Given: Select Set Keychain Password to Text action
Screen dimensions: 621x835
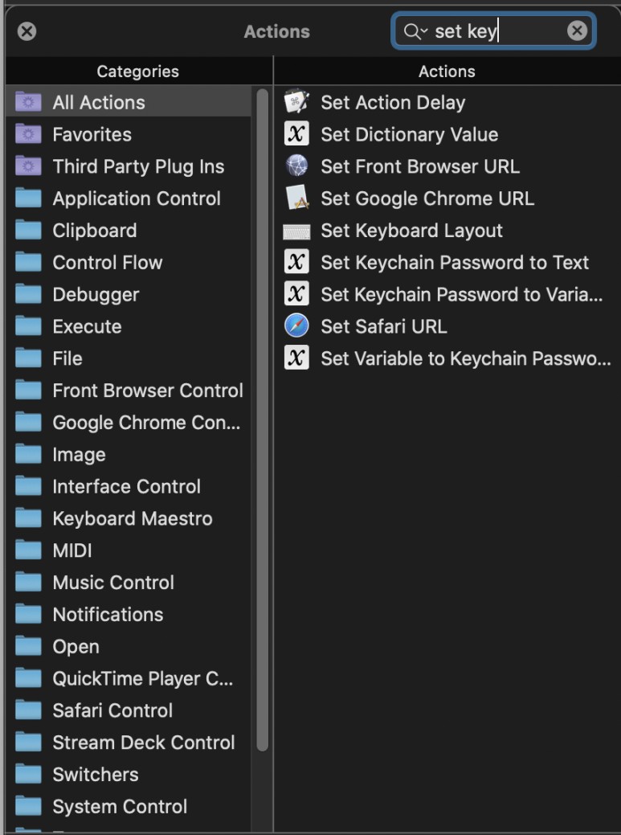Looking at the screenshot, I should [x=454, y=263].
